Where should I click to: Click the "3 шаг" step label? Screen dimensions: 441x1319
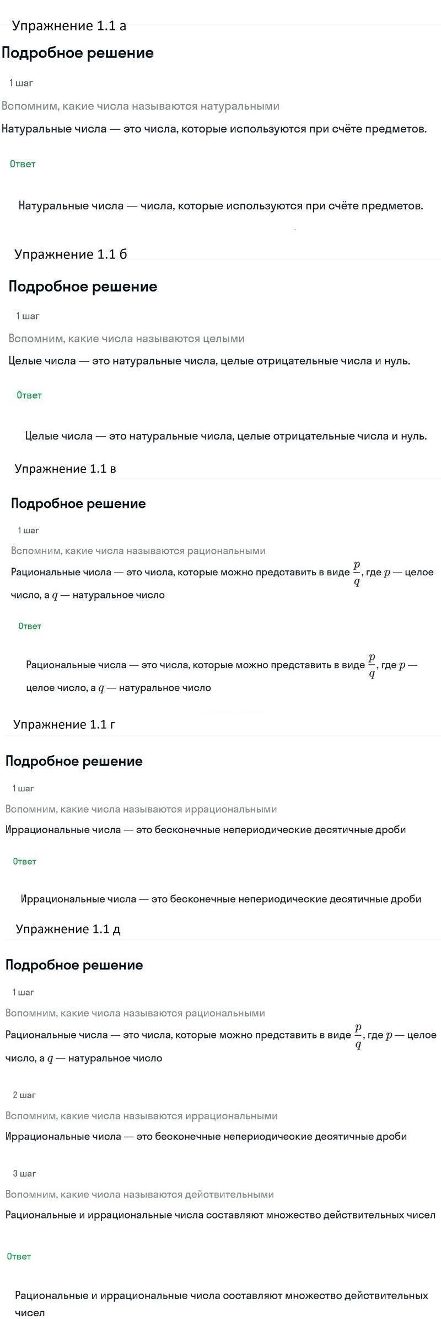tap(24, 1173)
